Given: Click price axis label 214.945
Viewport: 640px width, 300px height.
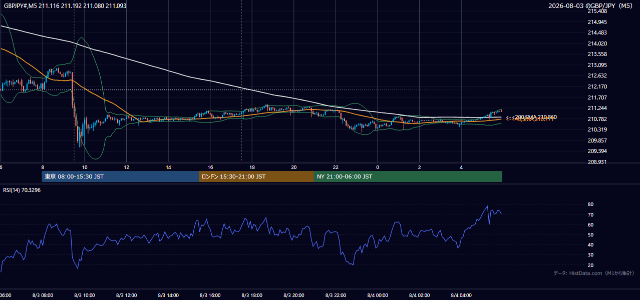Looking at the screenshot, I should point(597,22).
